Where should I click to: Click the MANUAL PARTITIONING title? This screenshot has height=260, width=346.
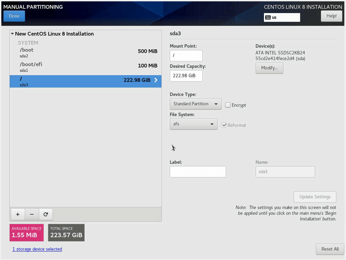33,7
